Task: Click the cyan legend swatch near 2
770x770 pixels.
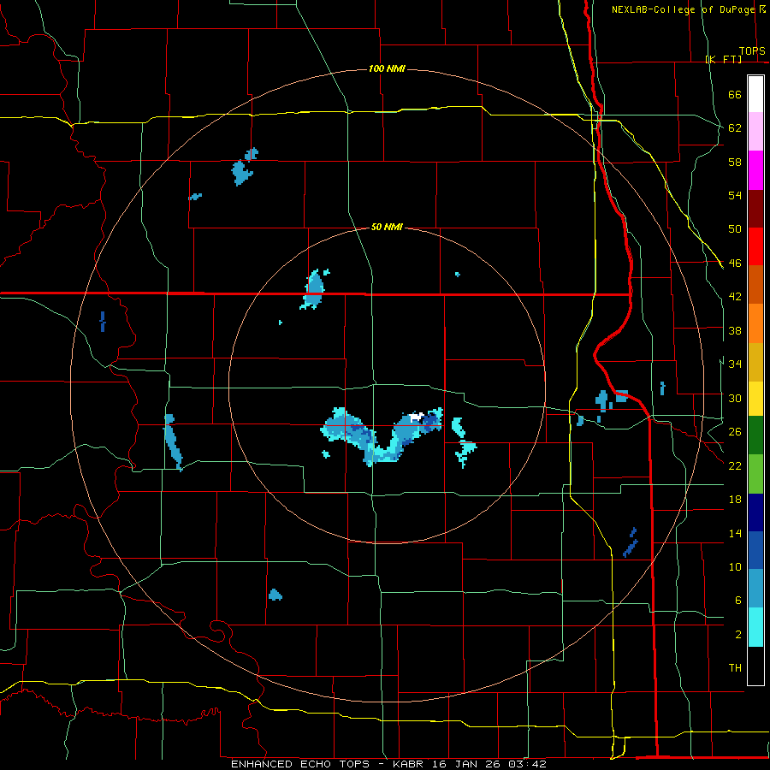Action: (755, 627)
